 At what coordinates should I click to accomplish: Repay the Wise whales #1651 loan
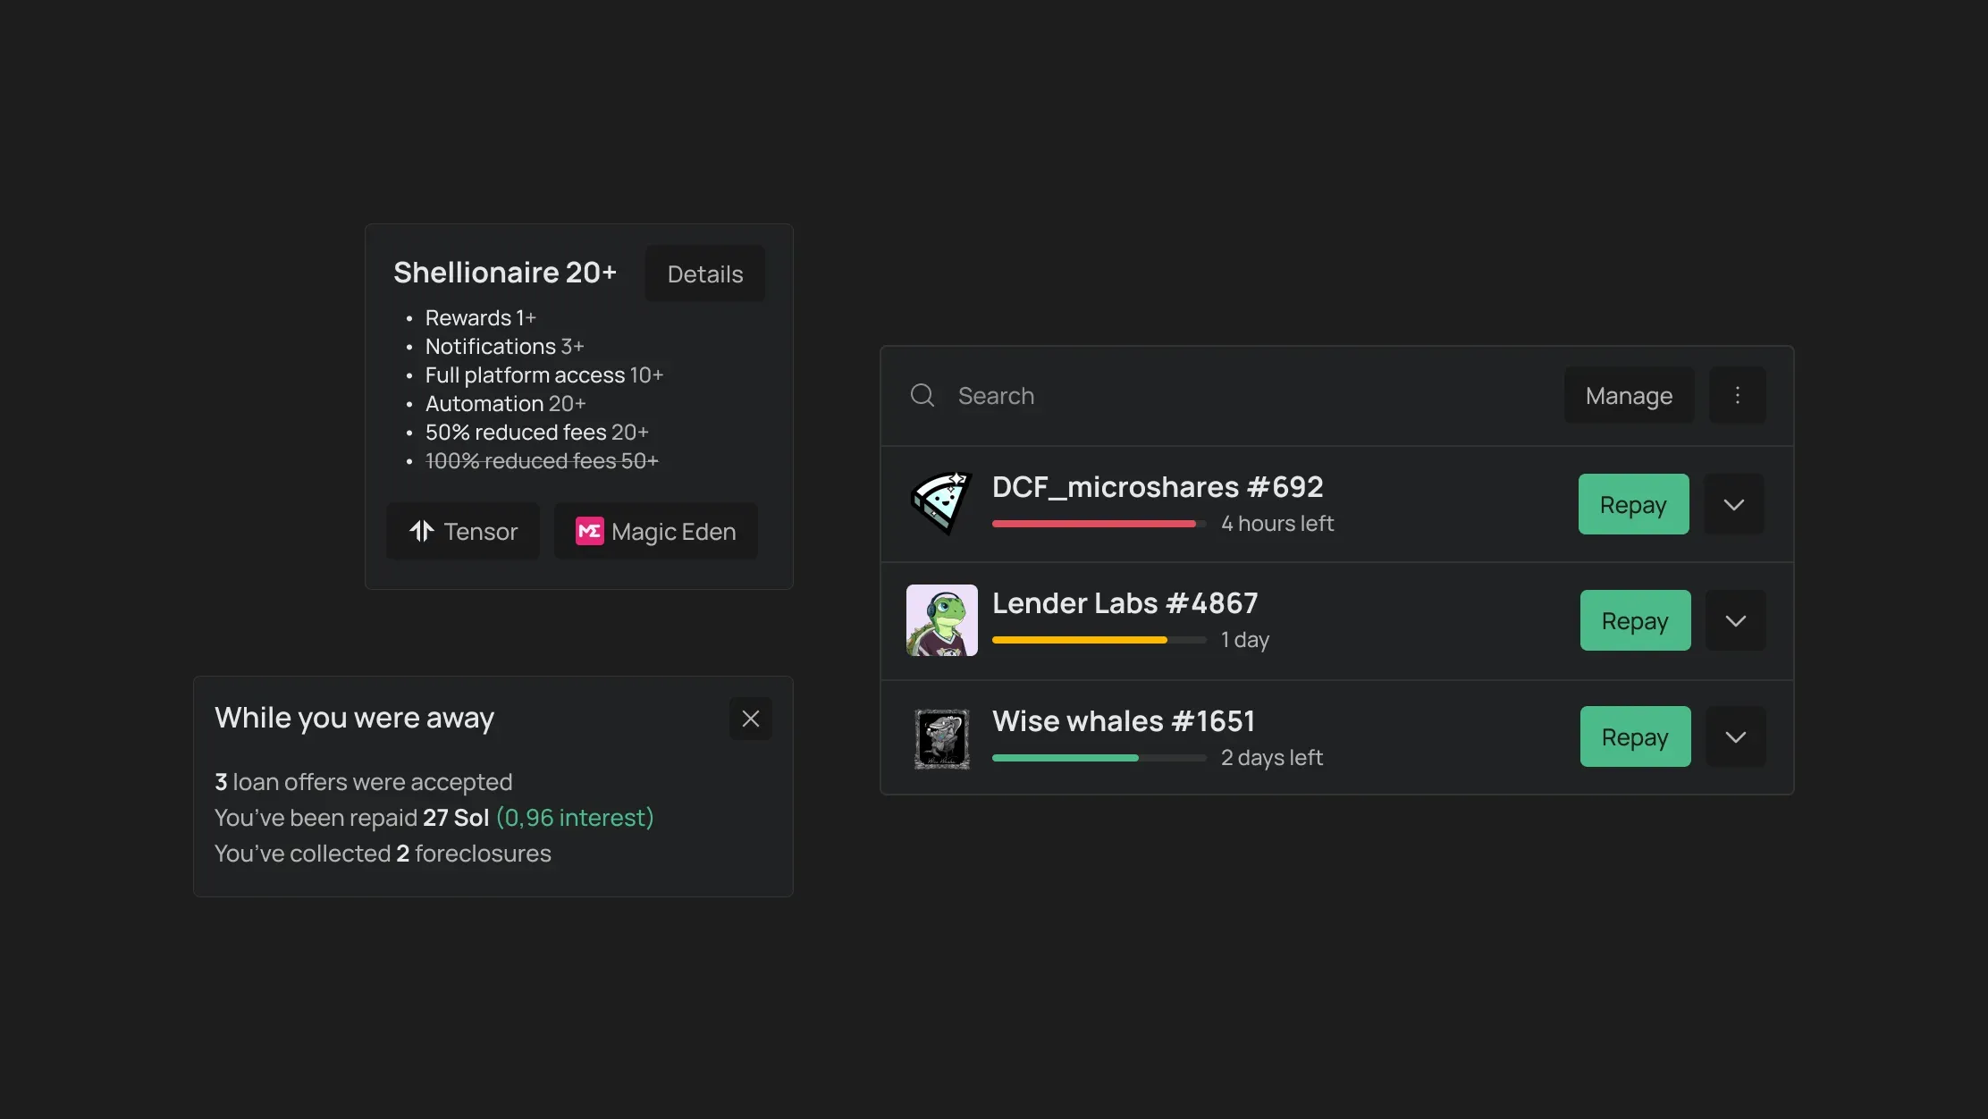(1635, 736)
